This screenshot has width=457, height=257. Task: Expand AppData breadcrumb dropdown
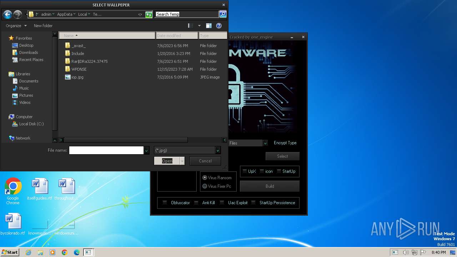(74, 14)
